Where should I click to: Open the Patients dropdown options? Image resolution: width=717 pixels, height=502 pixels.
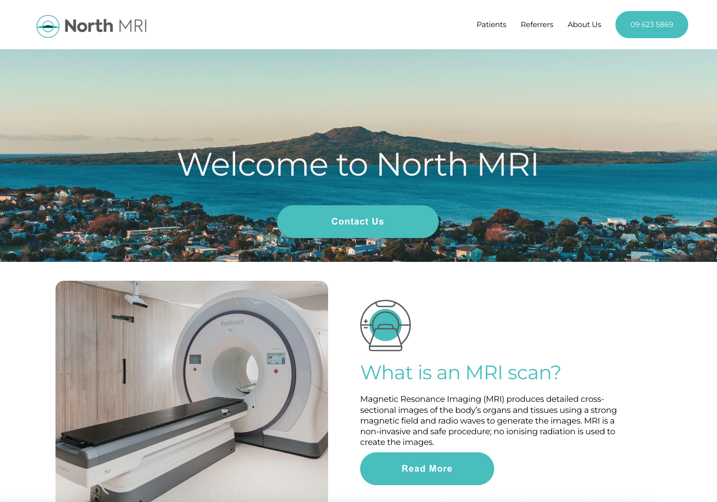tap(491, 25)
